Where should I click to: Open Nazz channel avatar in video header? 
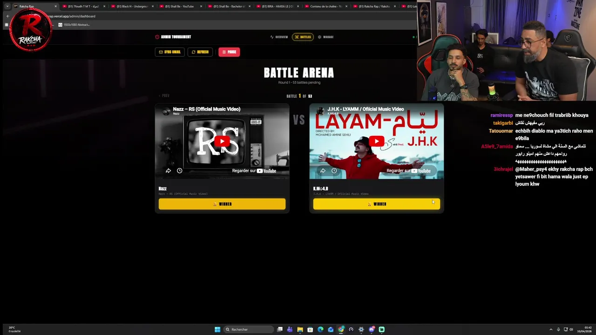tap(166, 111)
